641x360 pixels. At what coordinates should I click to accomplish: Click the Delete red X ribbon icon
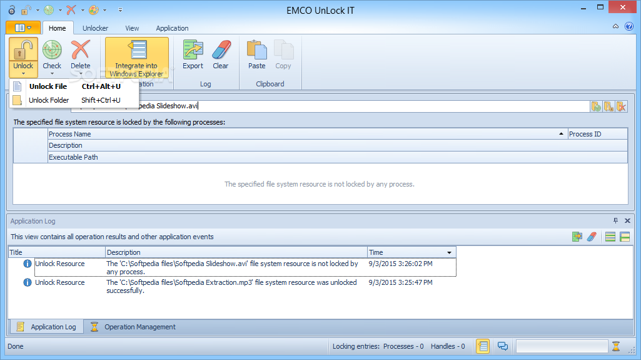click(81, 50)
